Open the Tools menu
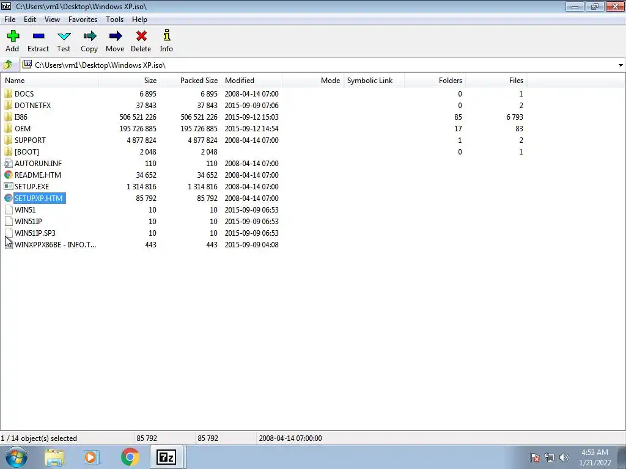This screenshot has width=626, height=469. point(114,19)
